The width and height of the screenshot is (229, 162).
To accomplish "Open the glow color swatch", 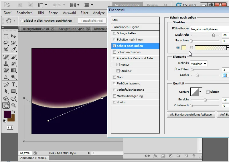I will pyautogui.click(x=183, y=48).
